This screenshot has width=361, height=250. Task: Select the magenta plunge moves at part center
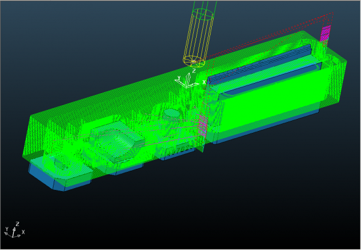pos(203,126)
